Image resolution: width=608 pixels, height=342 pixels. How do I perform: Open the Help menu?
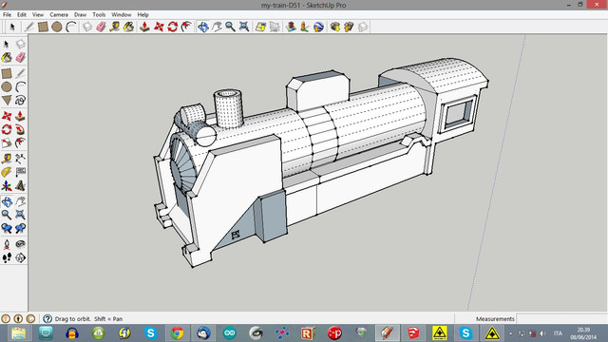pyautogui.click(x=142, y=15)
